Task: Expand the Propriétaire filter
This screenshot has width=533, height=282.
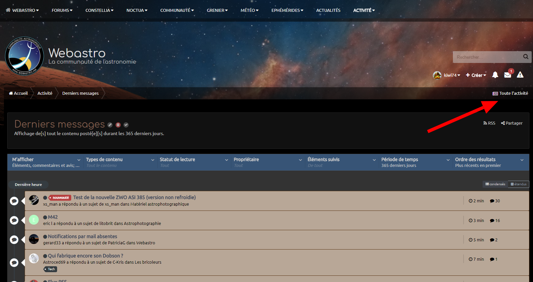Action: pyautogui.click(x=267, y=162)
